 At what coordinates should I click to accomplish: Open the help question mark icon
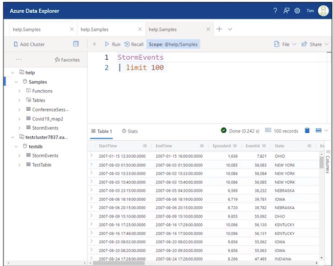click(275, 11)
